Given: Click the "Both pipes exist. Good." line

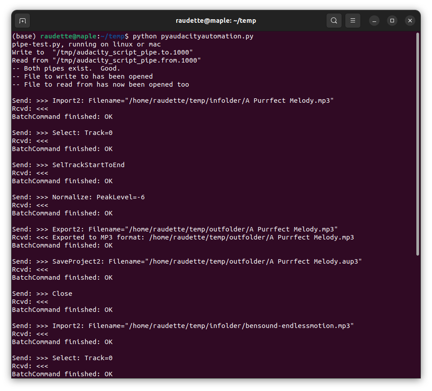Looking at the screenshot, I should (x=66, y=68).
